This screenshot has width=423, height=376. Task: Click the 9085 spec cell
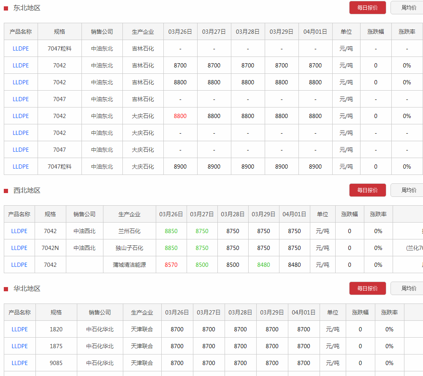[56, 363]
